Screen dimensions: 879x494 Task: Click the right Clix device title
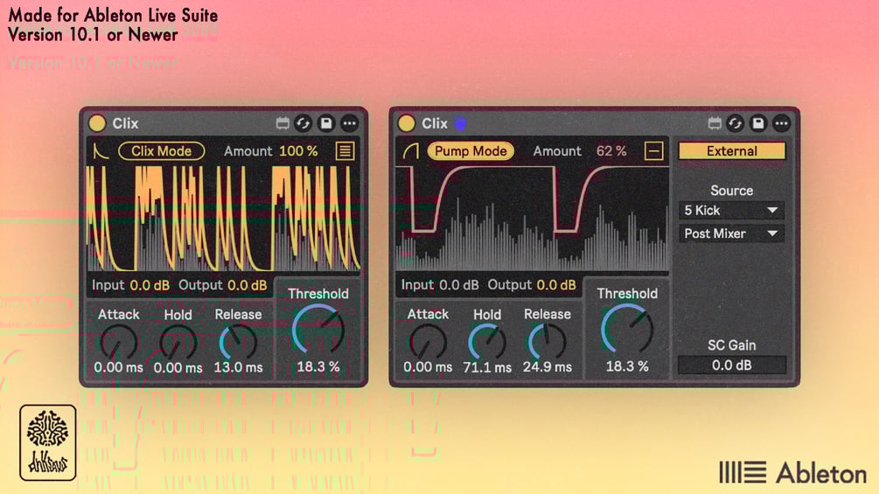coord(435,123)
